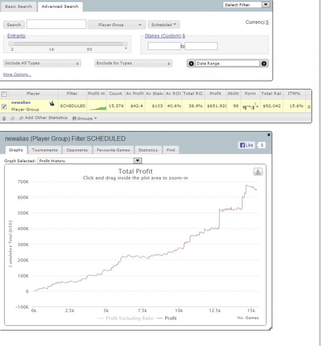Click the shark icon next to newalias
Screen dimensions: 321x346
(x=52, y=103)
